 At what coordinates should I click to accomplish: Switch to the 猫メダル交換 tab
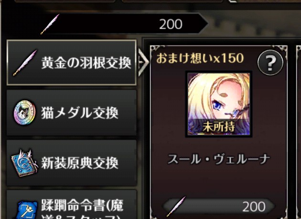(x=72, y=113)
